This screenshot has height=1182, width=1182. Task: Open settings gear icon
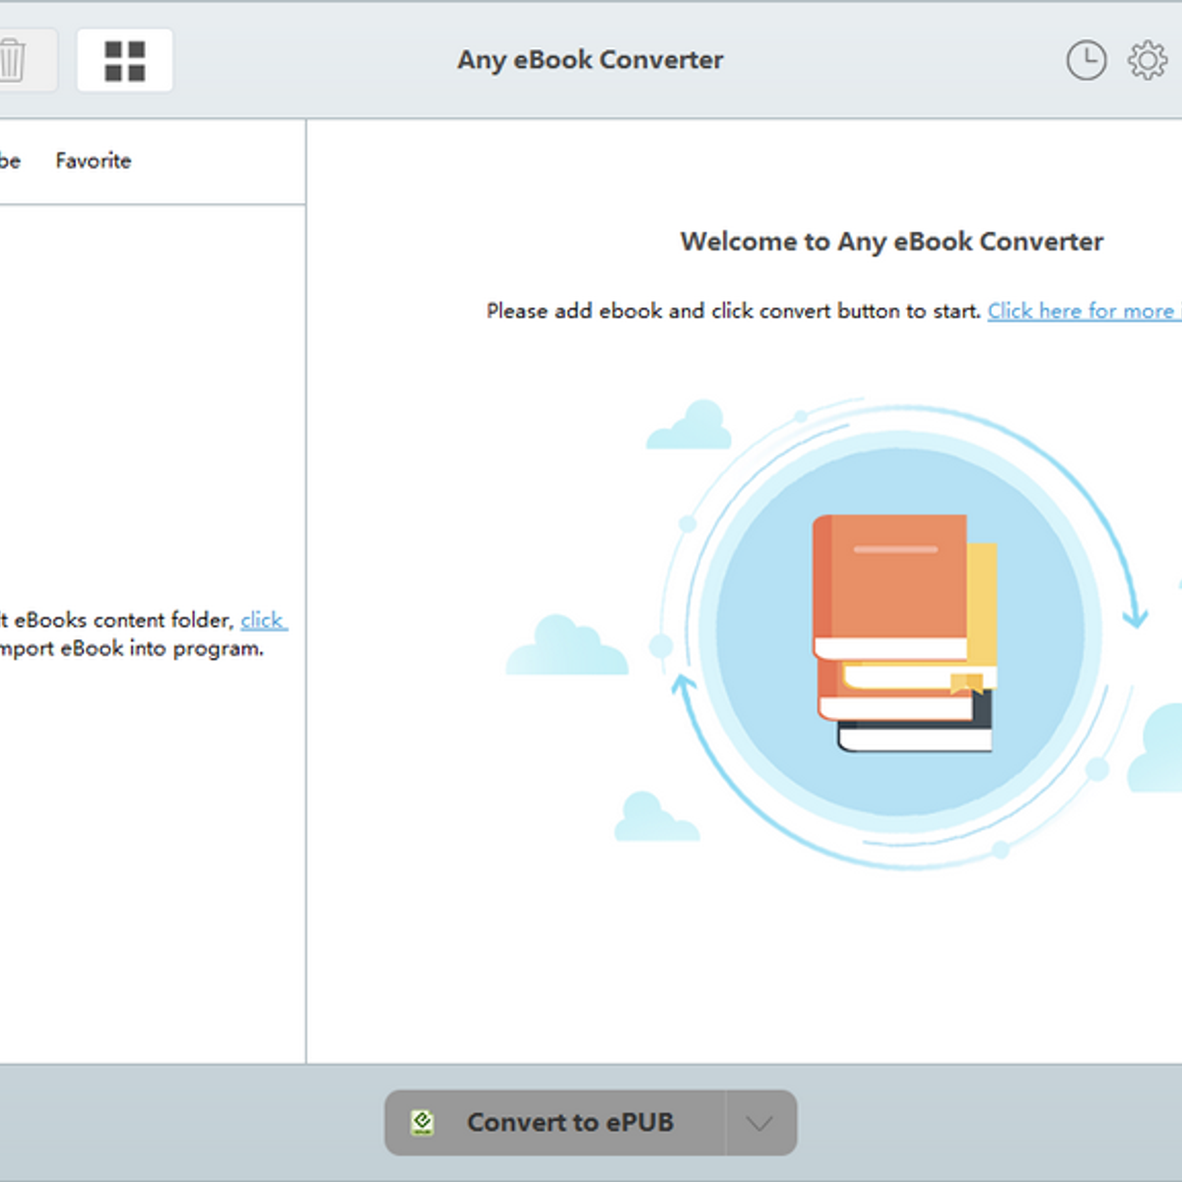click(1148, 60)
